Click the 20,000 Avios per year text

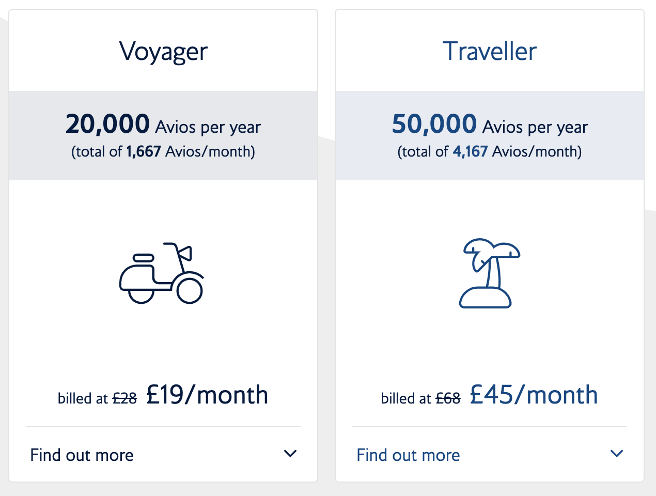point(163,125)
